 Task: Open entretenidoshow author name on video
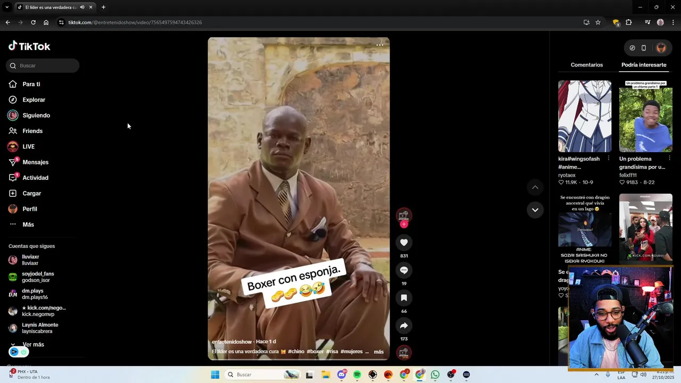(232, 342)
